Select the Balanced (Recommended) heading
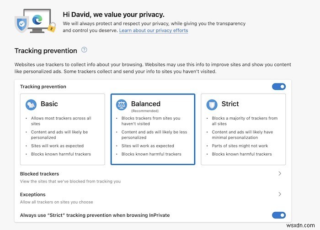320x230 pixels. coord(146,106)
